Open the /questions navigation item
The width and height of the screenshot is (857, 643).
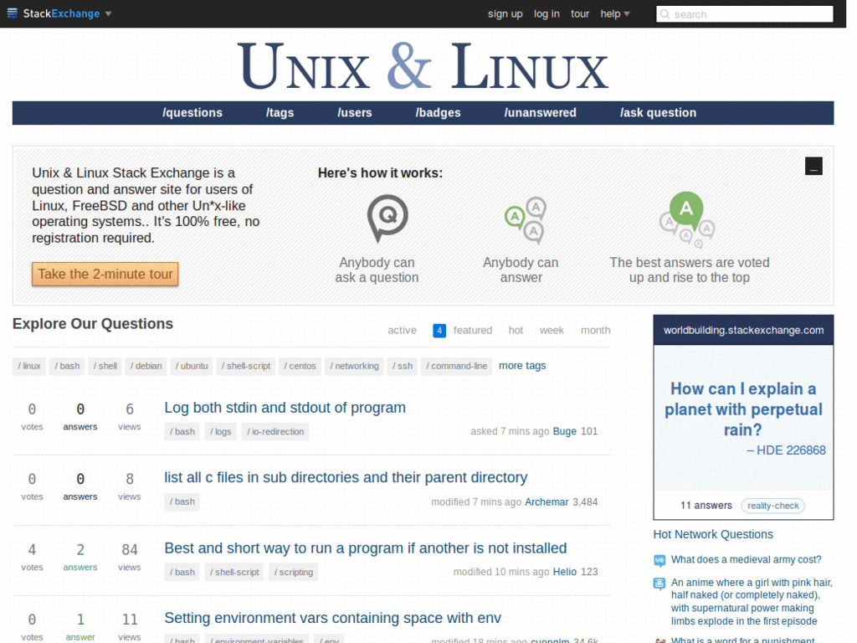coord(192,113)
